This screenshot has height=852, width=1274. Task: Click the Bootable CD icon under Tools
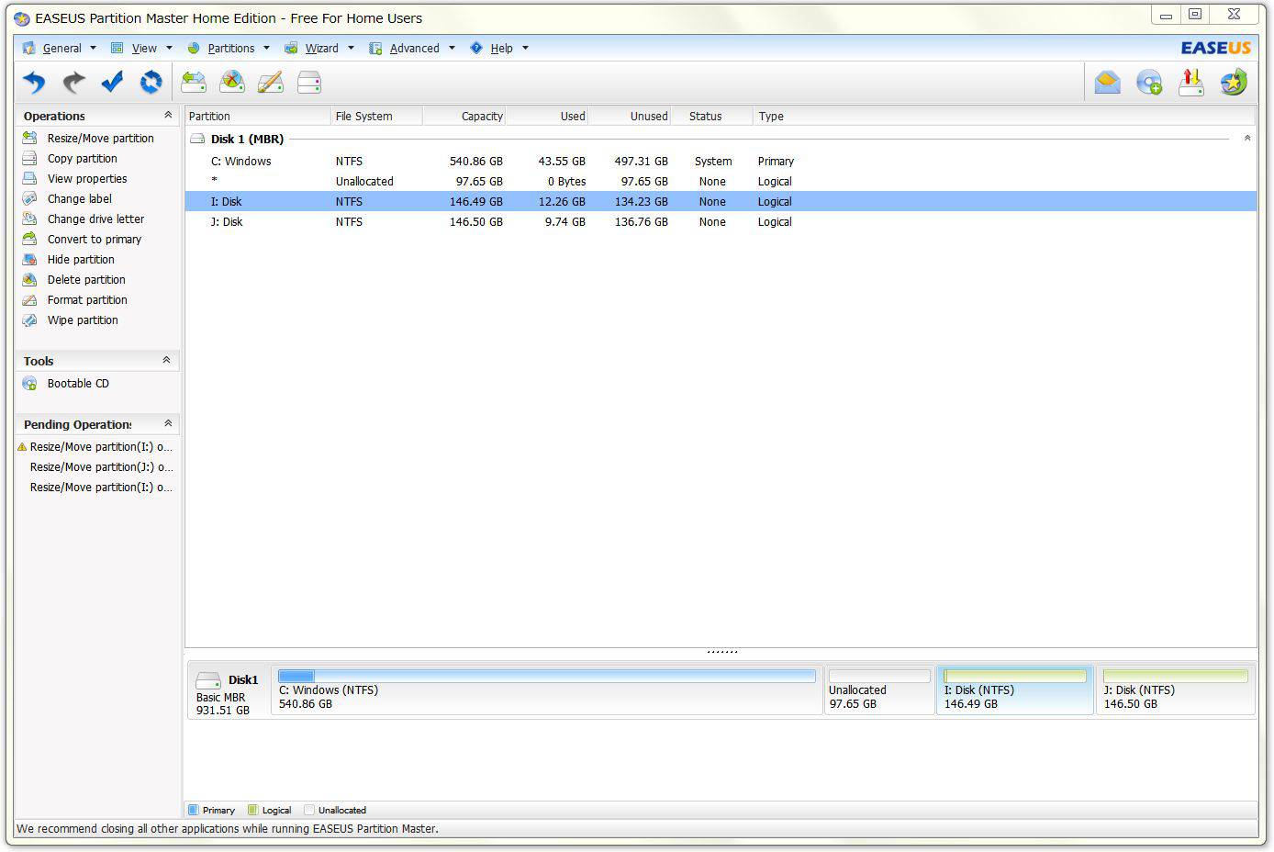[x=29, y=384]
